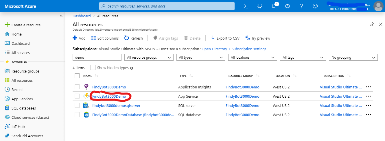
Task: Expand the No grouping dropdown
Action: tap(353, 57)
